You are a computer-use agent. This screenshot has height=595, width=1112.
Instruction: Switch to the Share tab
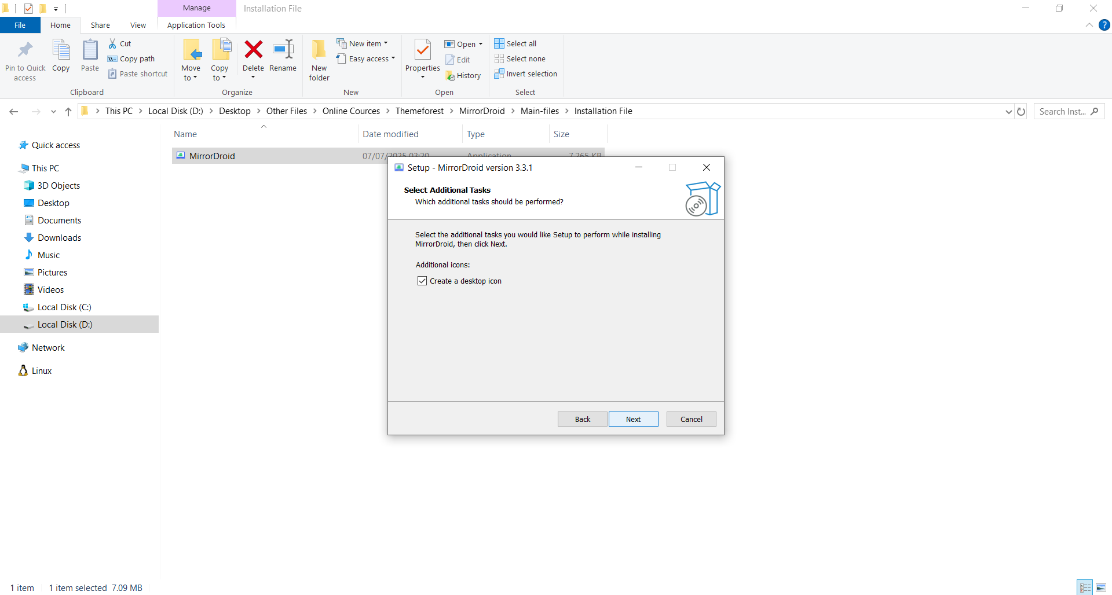[x=100, y=25]
